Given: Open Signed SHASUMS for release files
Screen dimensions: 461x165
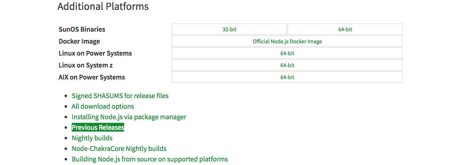Looking at the screenshot, I should point(120,96).
